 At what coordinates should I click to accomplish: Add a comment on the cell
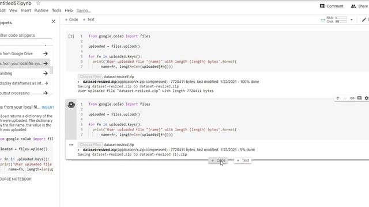(x=359, y=98)
